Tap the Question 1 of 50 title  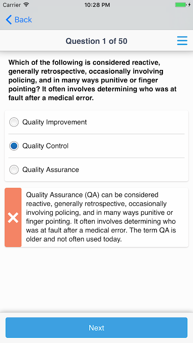click(x=96, y=41)
